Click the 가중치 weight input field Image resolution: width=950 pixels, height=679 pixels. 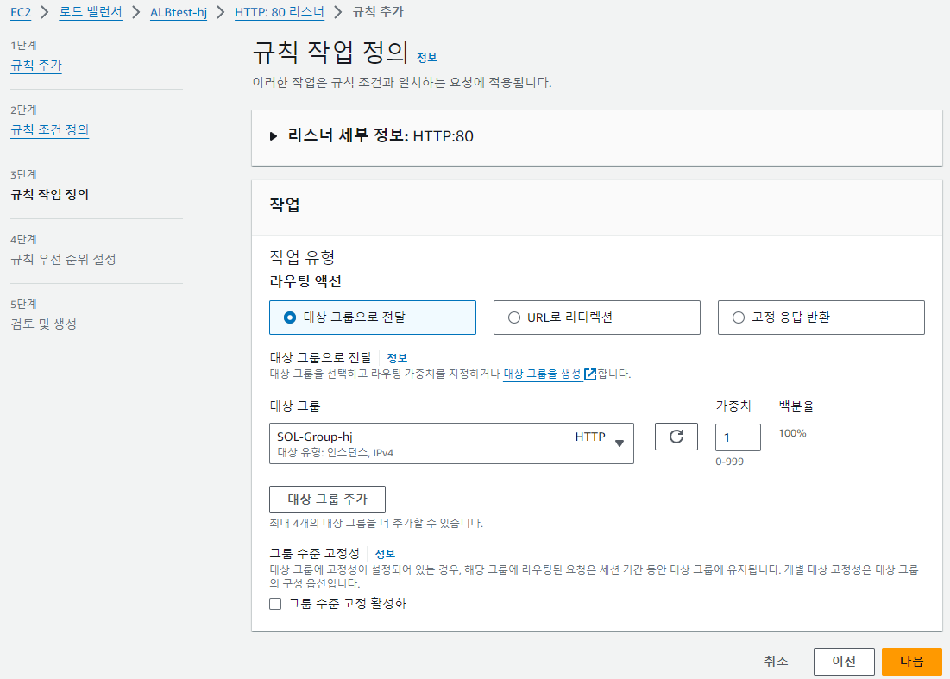click(x=738, y=437)
